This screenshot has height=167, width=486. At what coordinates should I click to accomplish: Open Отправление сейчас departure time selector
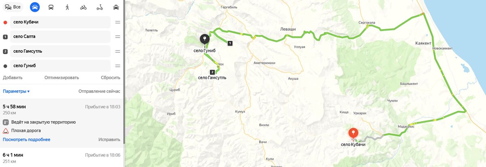(x=99, y=91)
